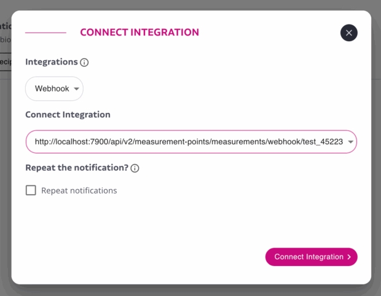Screen dimensions: 381x296
Task: Click the Connect Integration section heading
Action: 68,115
